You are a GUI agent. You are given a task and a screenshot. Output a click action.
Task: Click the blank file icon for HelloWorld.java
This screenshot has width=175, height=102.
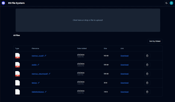click(x=17, y=92)
